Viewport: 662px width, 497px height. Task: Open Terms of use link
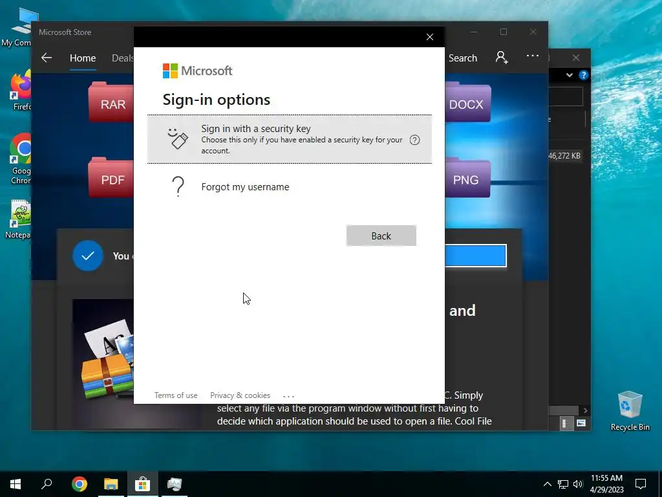point(176,395)
